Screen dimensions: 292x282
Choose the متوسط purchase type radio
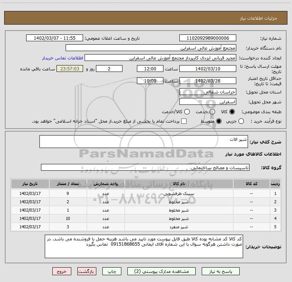click(219, 121)
